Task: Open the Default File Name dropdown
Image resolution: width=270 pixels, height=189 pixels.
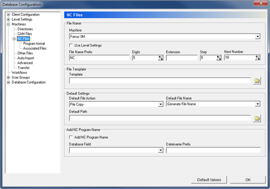Action: tap(257, 104)
